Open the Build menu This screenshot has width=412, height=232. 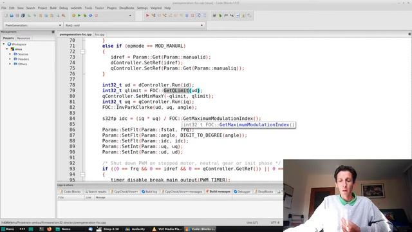pyautogui.click(x=53, y=8)
